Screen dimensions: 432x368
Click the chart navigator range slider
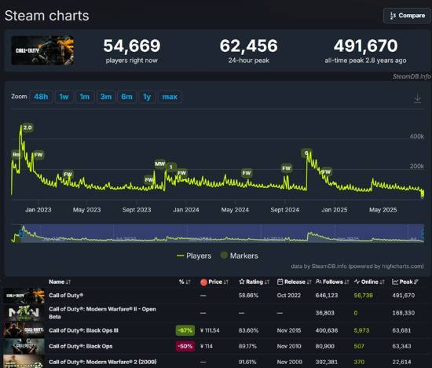[x=222, y=234]
